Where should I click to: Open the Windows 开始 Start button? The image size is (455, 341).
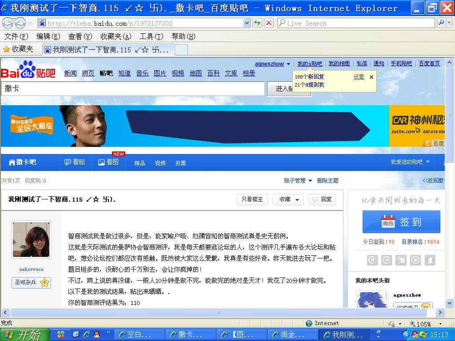[x=25, y=335]
